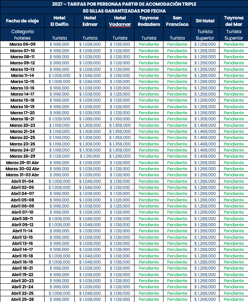Select the 'Marzo 06-09' date row label
Image resolution: width=248 pixels, height=302 pixels.
point(22,44)
